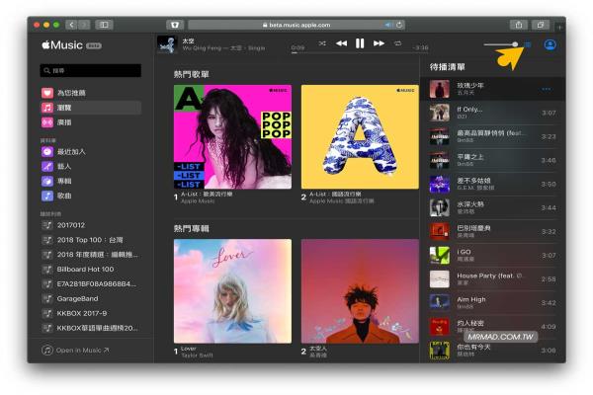Viewport: 593px width, 395px height.
Task: Reload the page
Action: coord(399,25)
